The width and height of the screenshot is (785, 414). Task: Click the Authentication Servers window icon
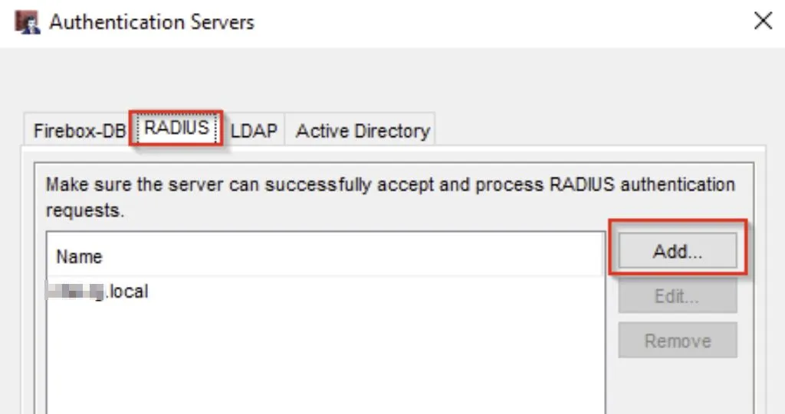(x=27, y=22)
